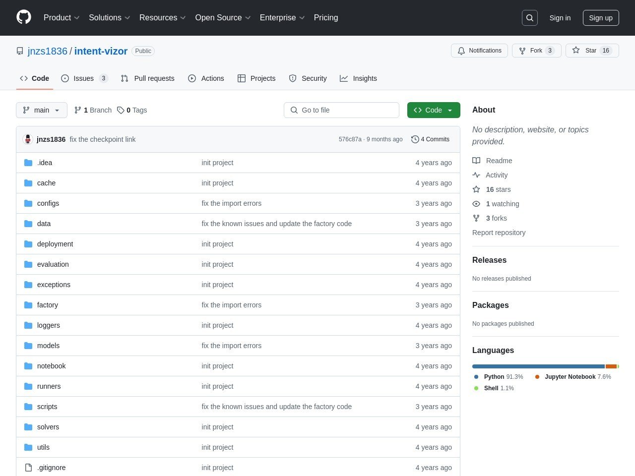Open the loggers folder name
635x476 pixels.
tap(49, 325)
